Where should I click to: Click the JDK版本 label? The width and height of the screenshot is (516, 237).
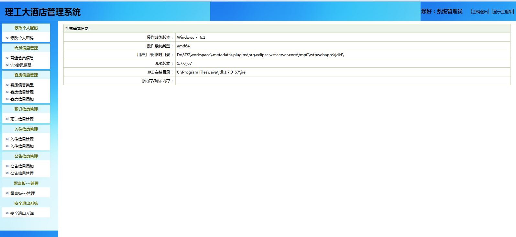[x=164, y=64]
